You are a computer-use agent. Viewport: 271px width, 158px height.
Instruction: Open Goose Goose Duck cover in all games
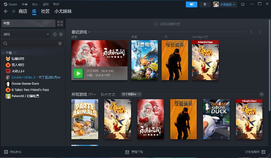[216, 119]
